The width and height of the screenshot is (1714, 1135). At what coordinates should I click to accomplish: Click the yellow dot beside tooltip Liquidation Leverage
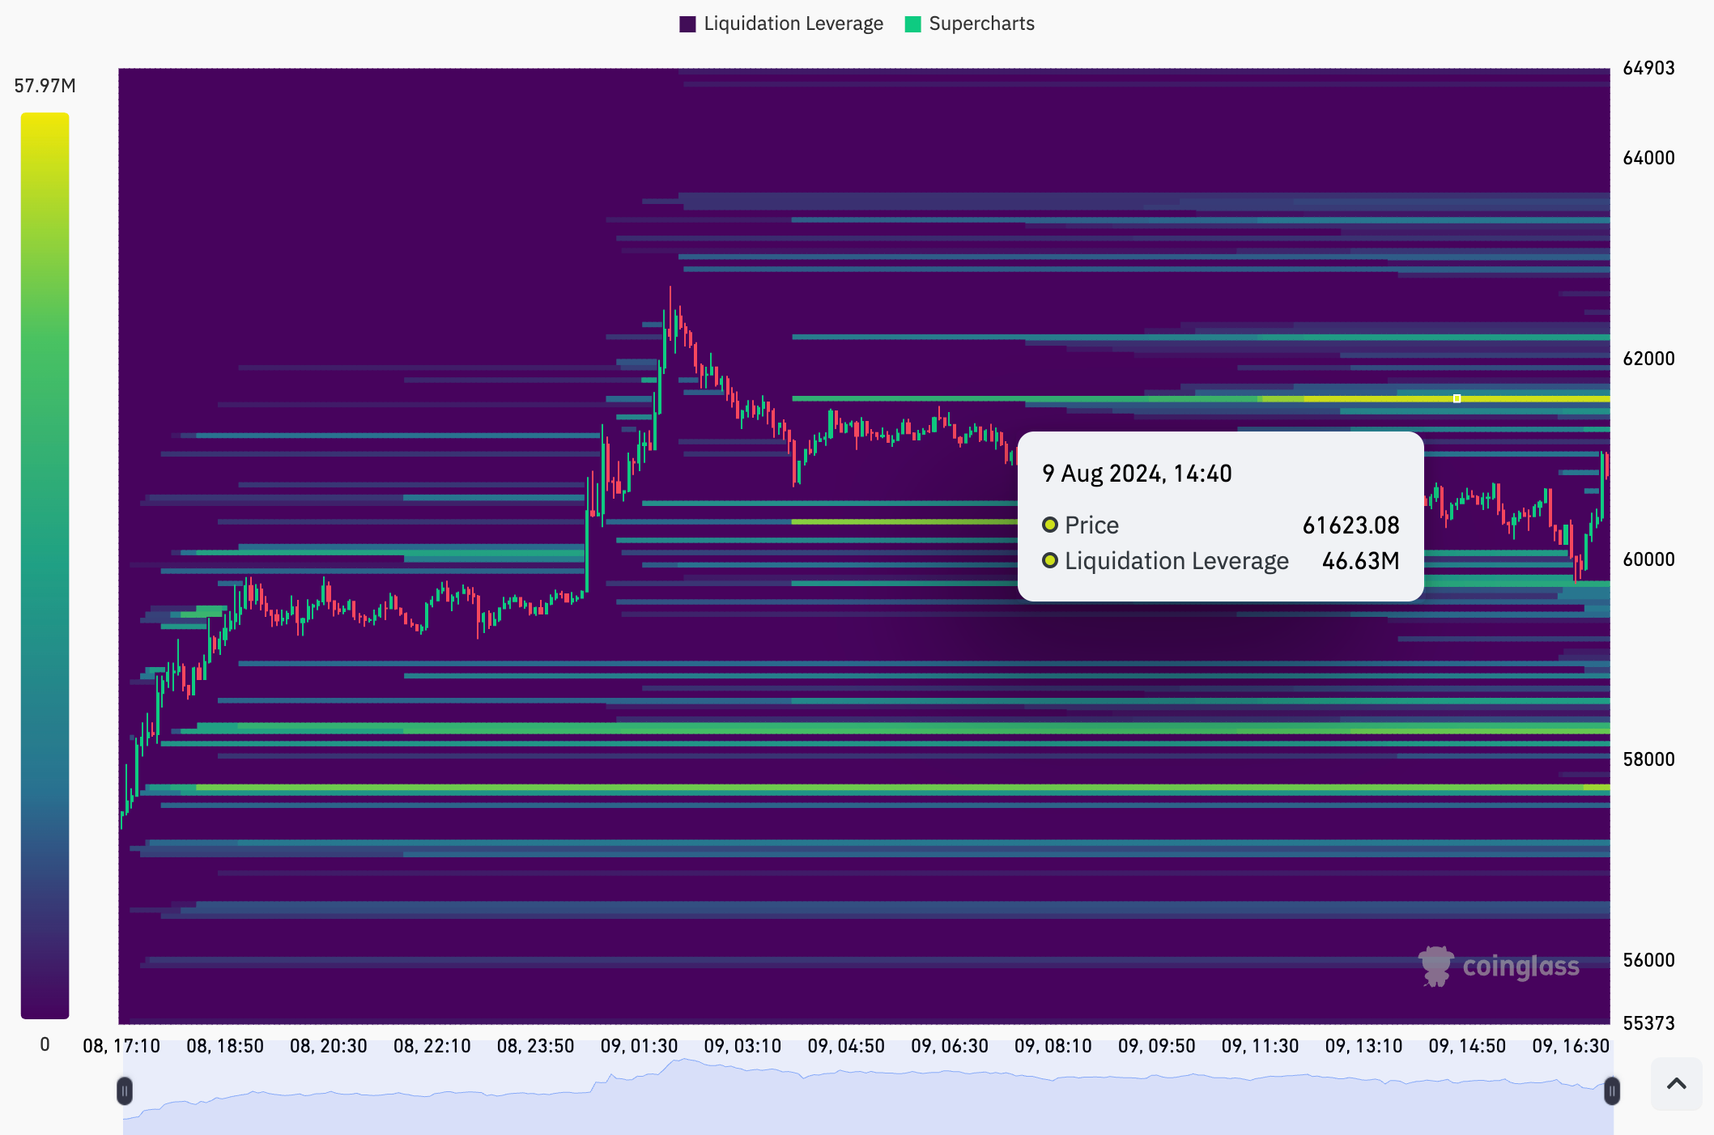coord(1050,560)
